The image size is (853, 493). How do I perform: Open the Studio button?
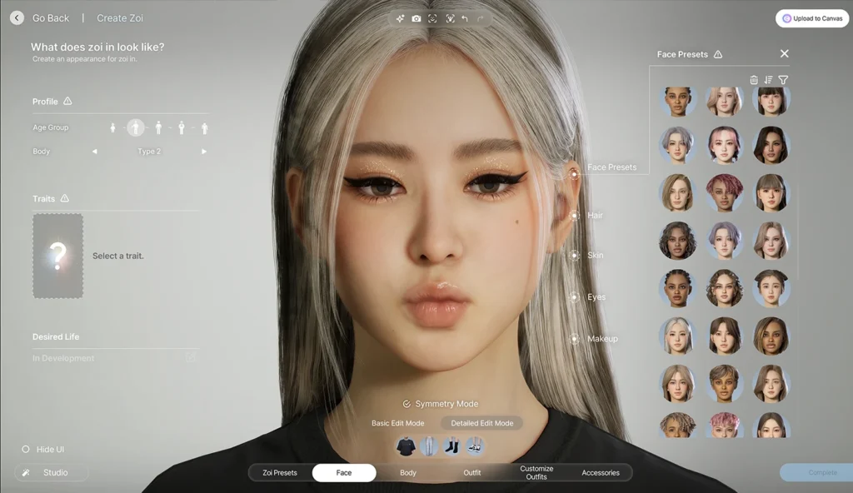tap(52, 473)
